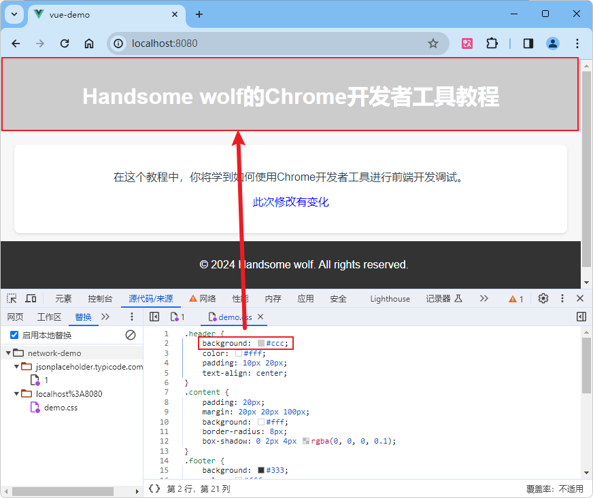Screen dimensions: 593x498
Task: Open the rgba box-shadow color swatch
Action: pos(306,441)
